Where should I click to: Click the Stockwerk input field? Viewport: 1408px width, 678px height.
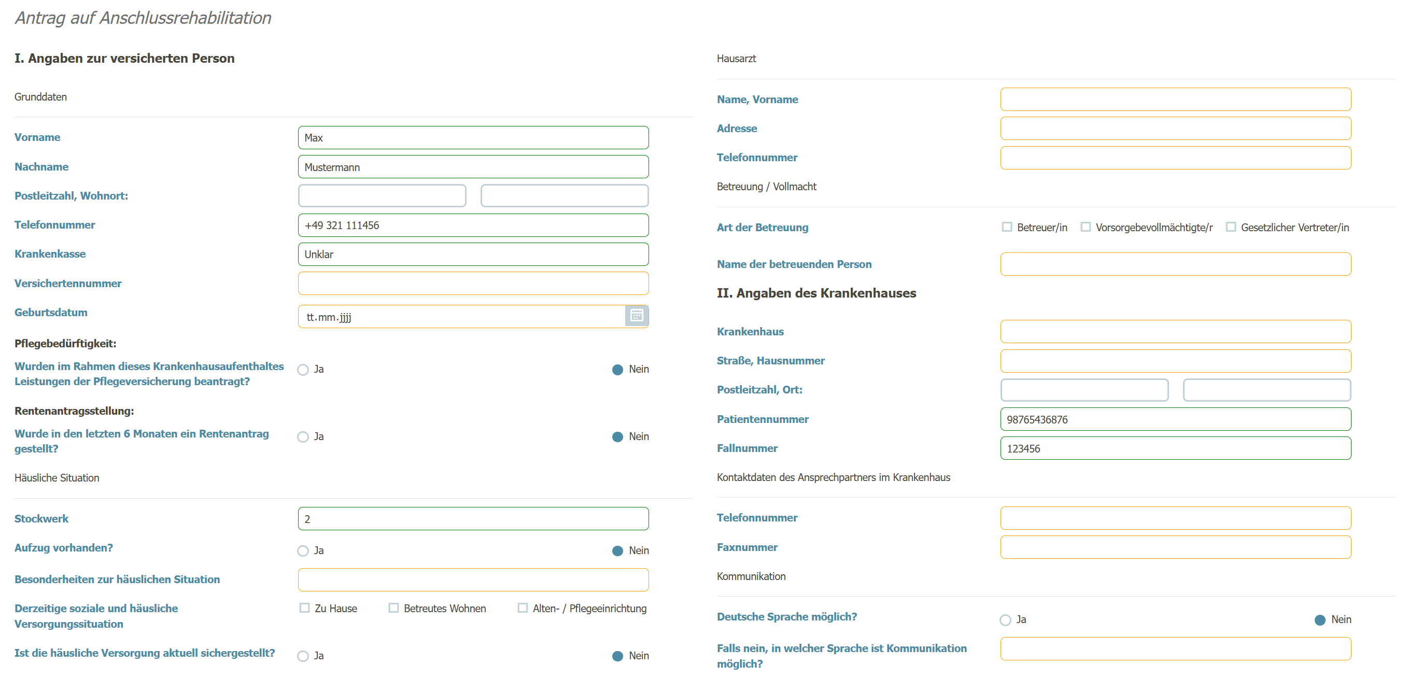473,518
